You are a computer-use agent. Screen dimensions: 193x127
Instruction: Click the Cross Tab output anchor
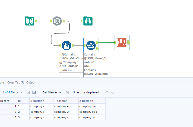coord(129,43)
